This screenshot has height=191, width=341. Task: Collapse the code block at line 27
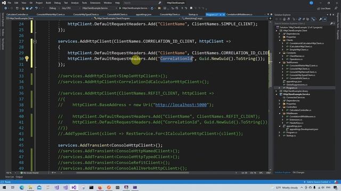click(x=35, y=41)
